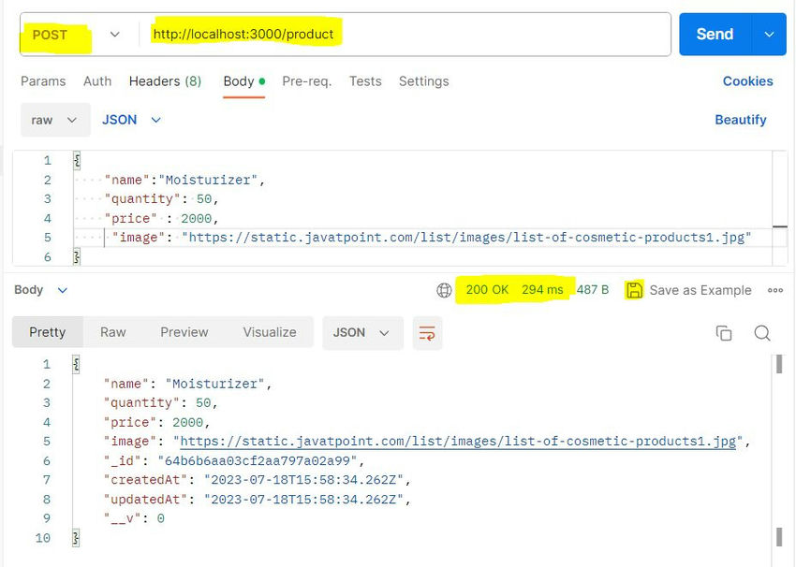Open the Cookies link
Image resolution: width=796 pixels, height=567 pixels.
[747, 81]
